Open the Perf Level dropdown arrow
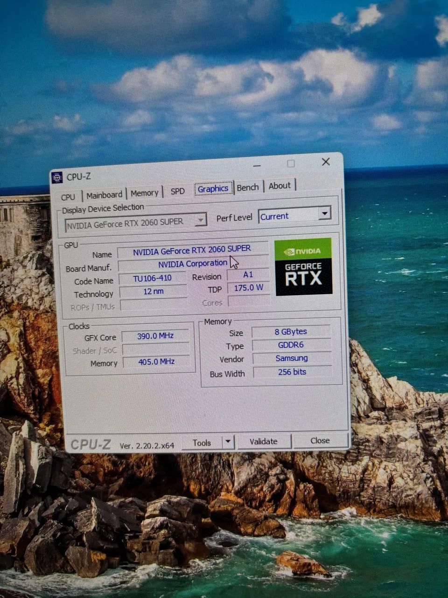The height and width of the screenshot is (598, 448). [x=324, y=214]
